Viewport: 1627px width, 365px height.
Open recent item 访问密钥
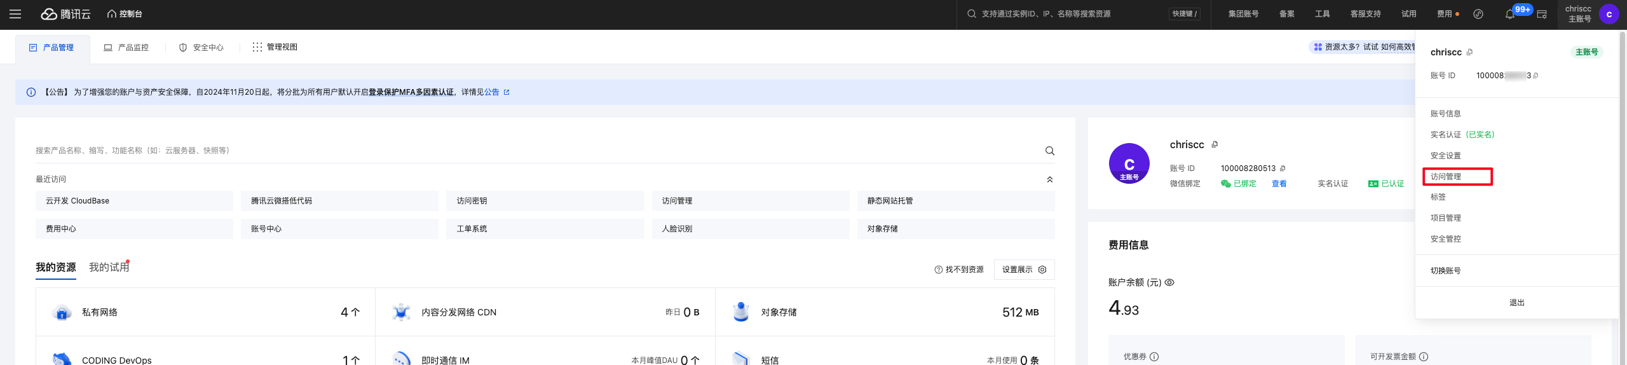tap(545, 201)
